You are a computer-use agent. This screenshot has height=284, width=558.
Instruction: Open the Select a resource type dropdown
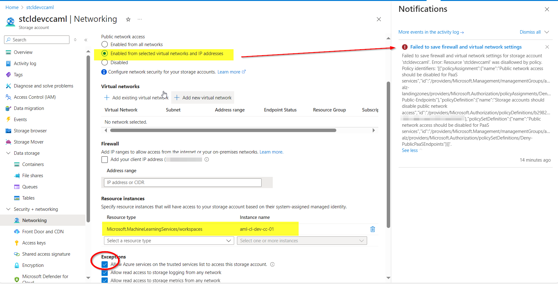pos(169,241)
